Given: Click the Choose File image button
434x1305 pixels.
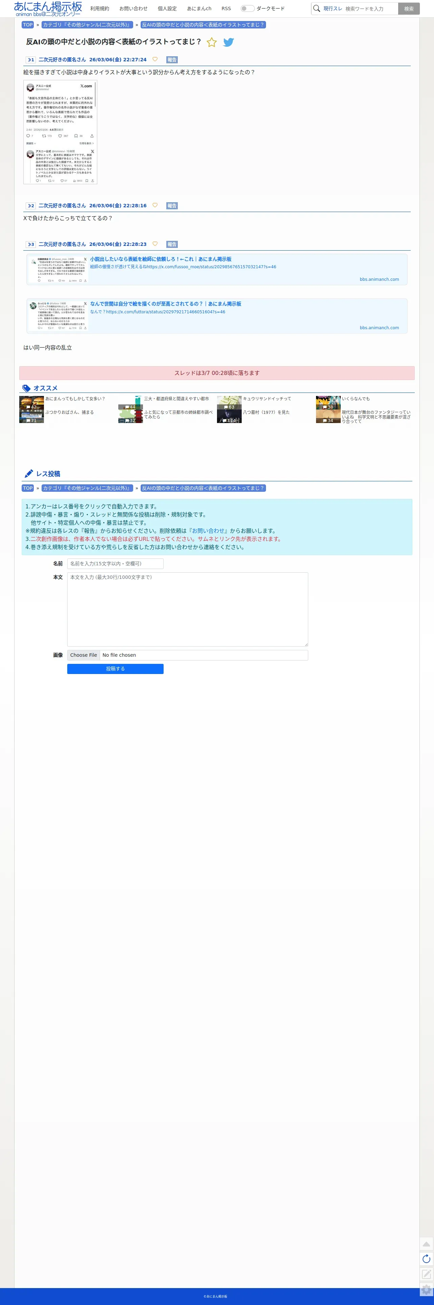Looking at the screenshot, I should 83,655.
